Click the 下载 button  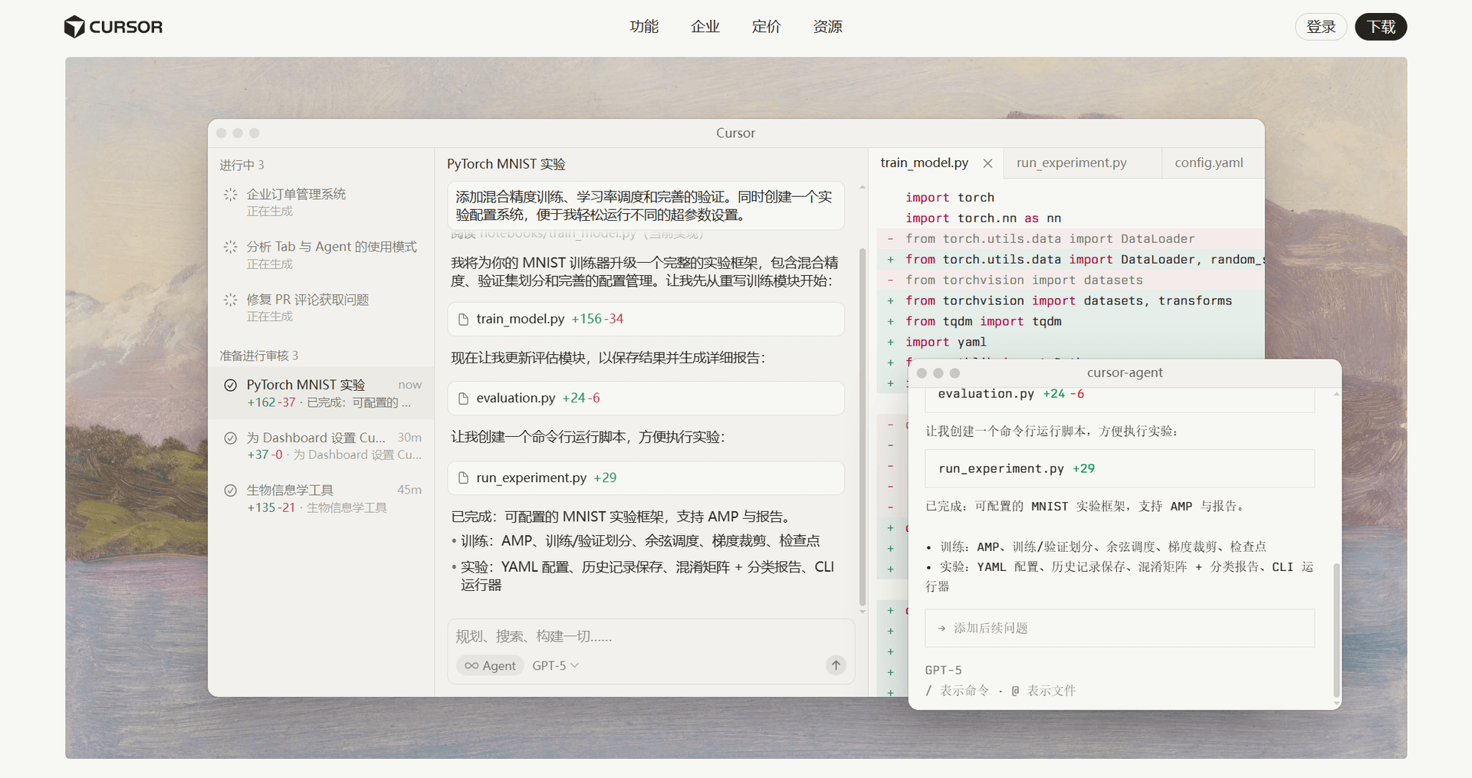tap(1380, 26)
